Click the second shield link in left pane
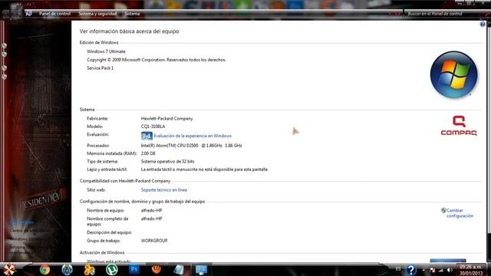Image resolution: width=491 pixels, height=276 pixels. pos(4,54)
